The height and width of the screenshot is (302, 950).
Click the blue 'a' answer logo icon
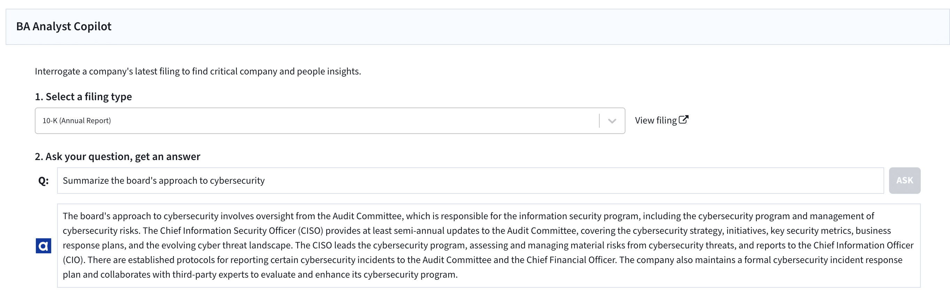(x=44, y=246)
